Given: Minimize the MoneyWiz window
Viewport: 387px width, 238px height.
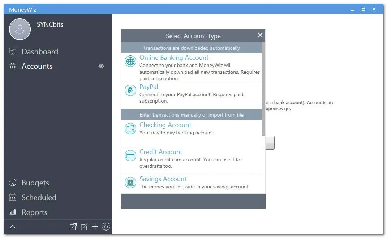Looking at the screenshot, I should coord(352,9).
